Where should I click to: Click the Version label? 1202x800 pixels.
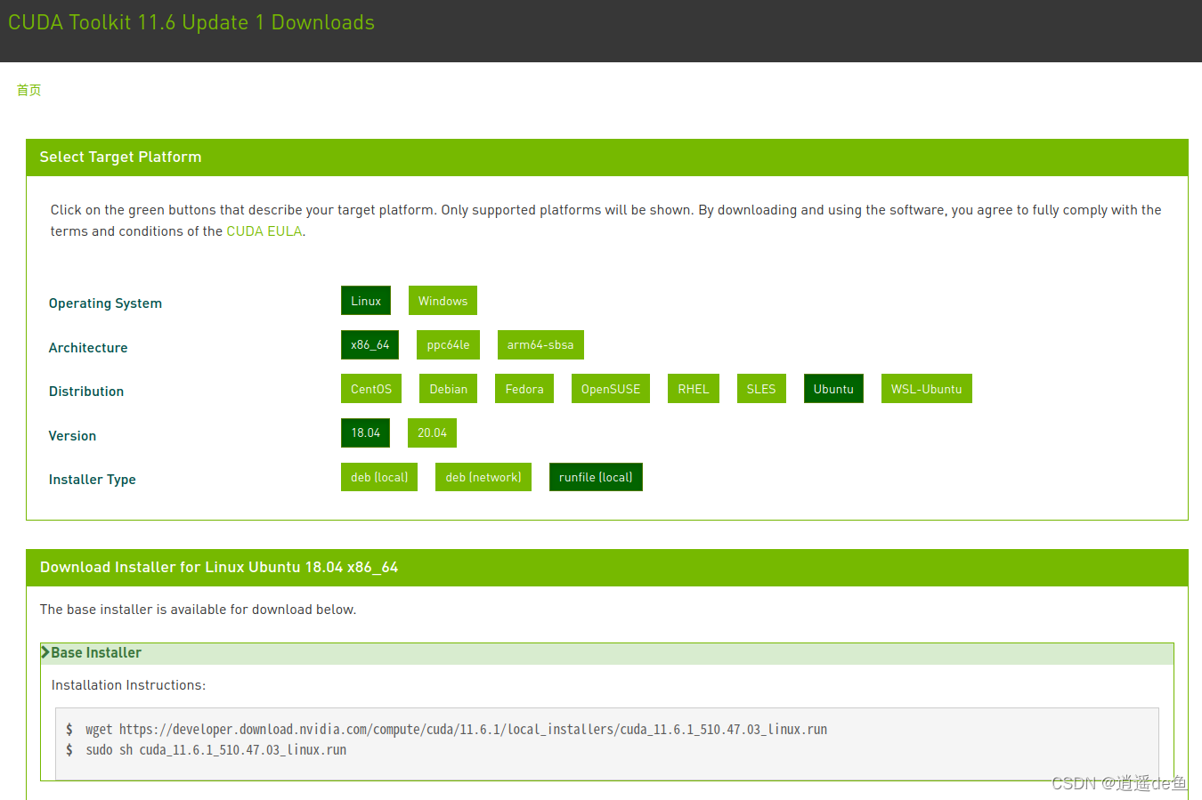72,436
